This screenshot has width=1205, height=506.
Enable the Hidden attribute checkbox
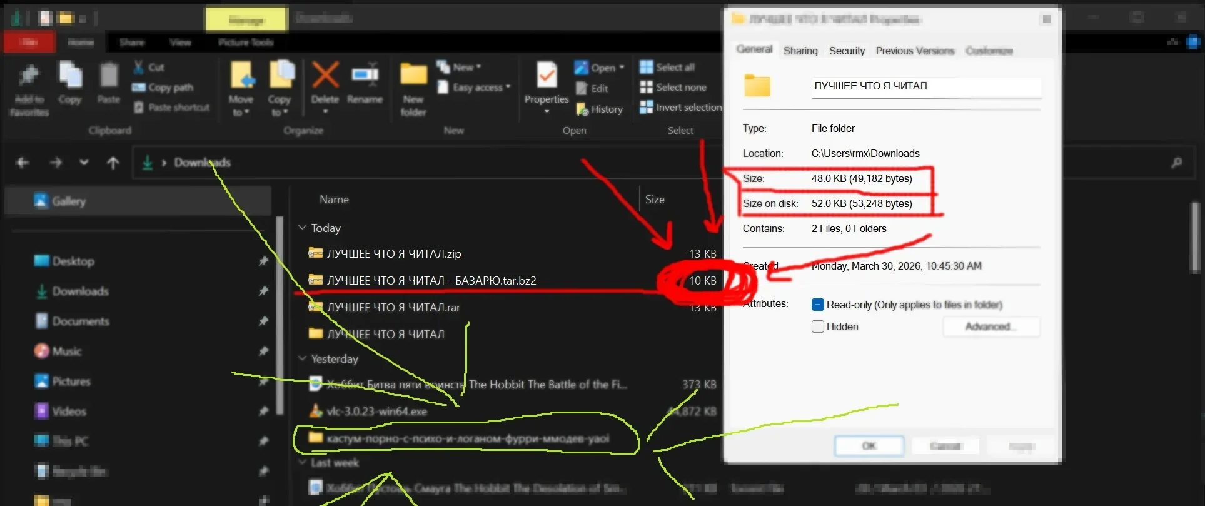pyautogui.click(x=817, y=326)
